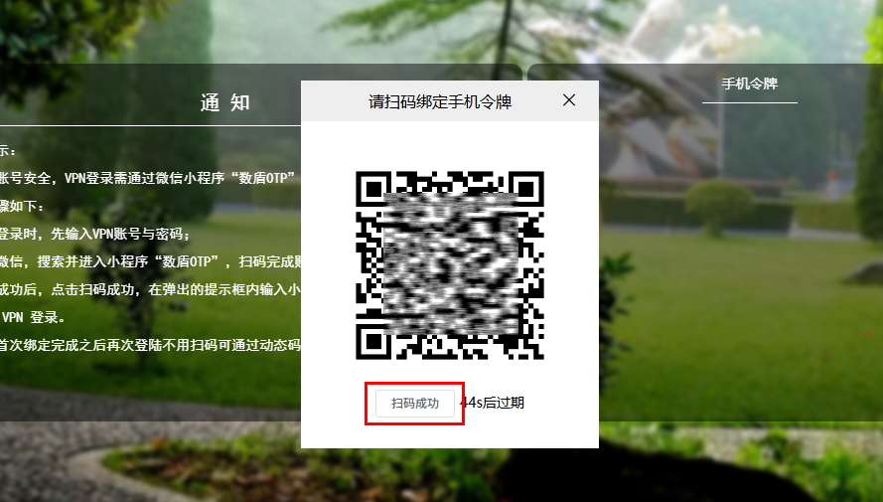
Task: Click the 骤如下 line in the notice
Action: pos(22,207)
